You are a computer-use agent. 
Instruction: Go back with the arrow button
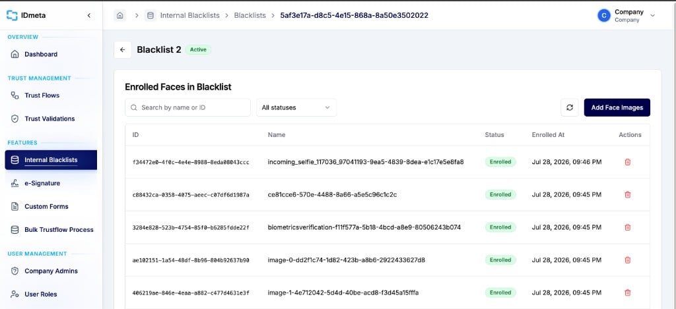[x=122, y=50]
